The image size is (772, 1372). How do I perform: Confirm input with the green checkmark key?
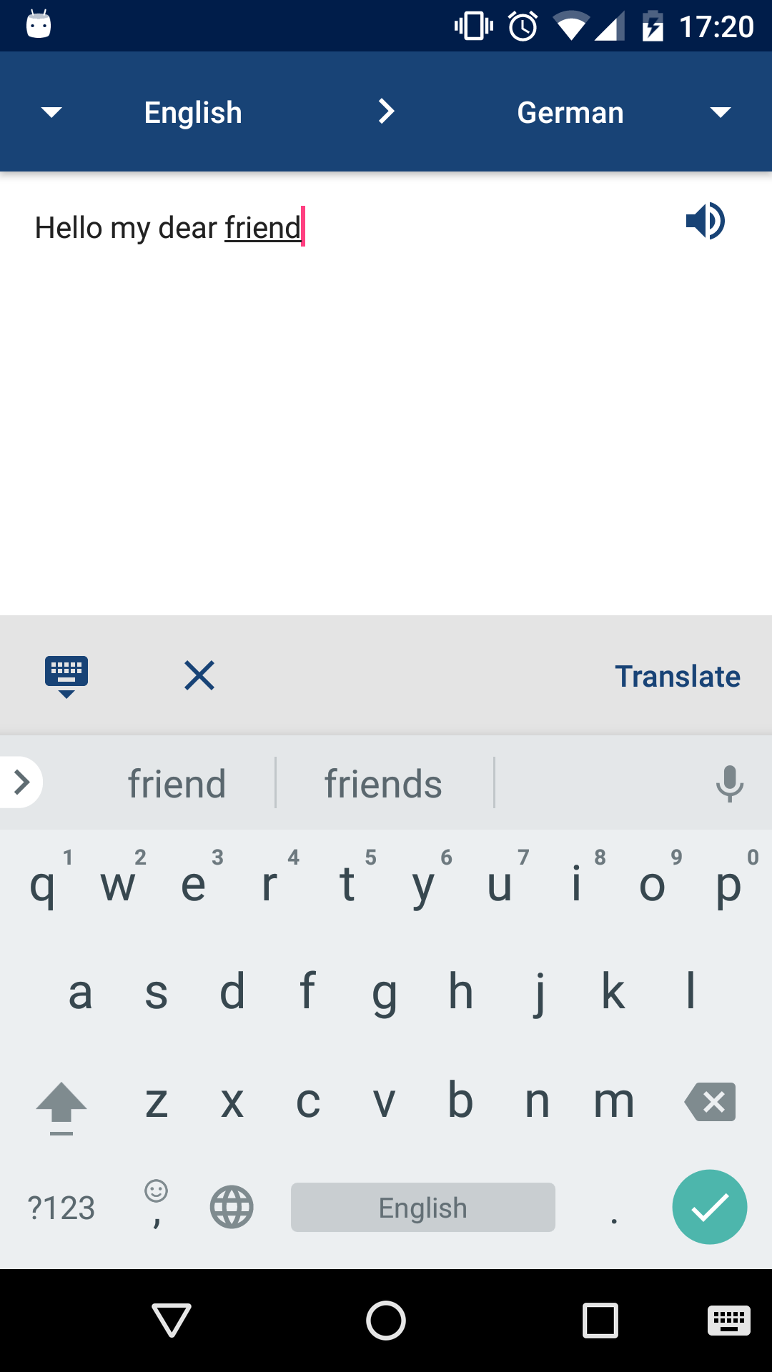709,1207
